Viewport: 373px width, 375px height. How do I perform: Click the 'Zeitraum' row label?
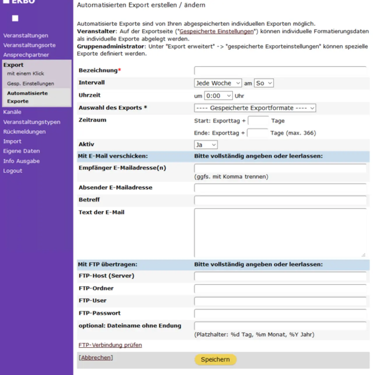[92, 120]
